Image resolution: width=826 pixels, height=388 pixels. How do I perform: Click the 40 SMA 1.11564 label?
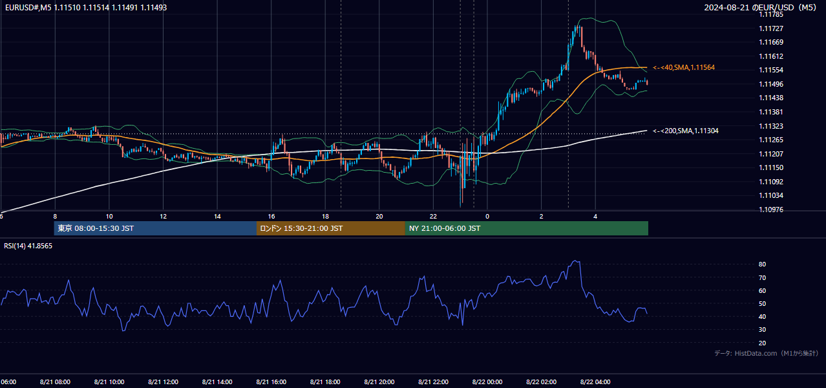684,67
